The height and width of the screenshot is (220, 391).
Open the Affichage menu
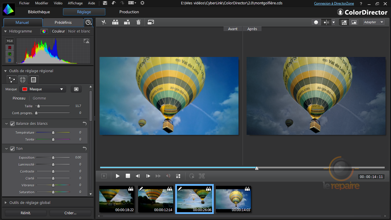[75, 3]
